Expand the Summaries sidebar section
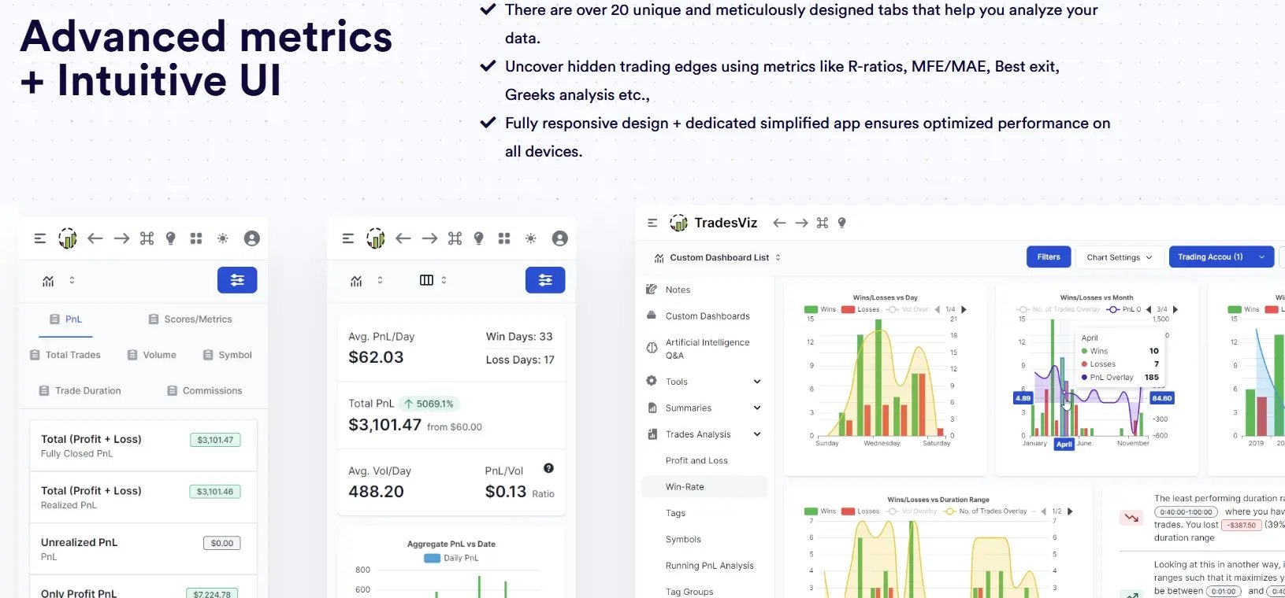Viewport: 1285px width, 598px height. [704, 408]
